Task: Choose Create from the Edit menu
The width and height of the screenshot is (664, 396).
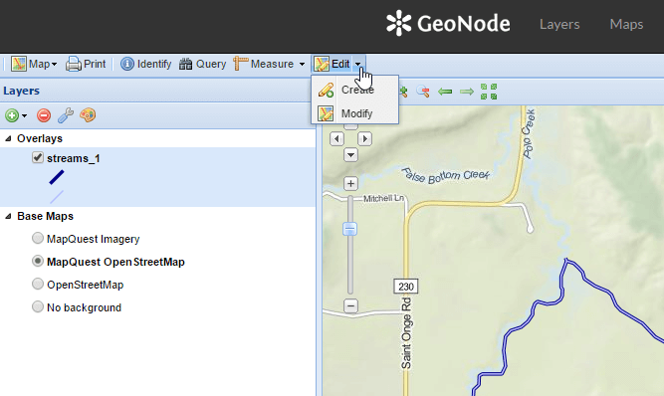Action: point(354,90)
